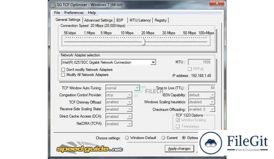
Task: Open the Help menu
Action: (x=92, y=12)
